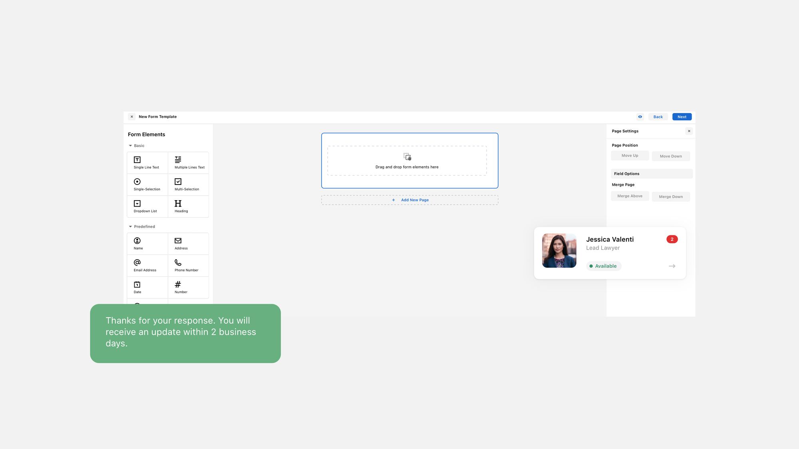Add a Date field
The height and width of the screenshot is (449, 799).
click(x=147, y=287)
